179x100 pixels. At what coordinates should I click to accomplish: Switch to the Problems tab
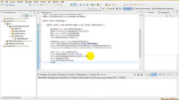42,75
